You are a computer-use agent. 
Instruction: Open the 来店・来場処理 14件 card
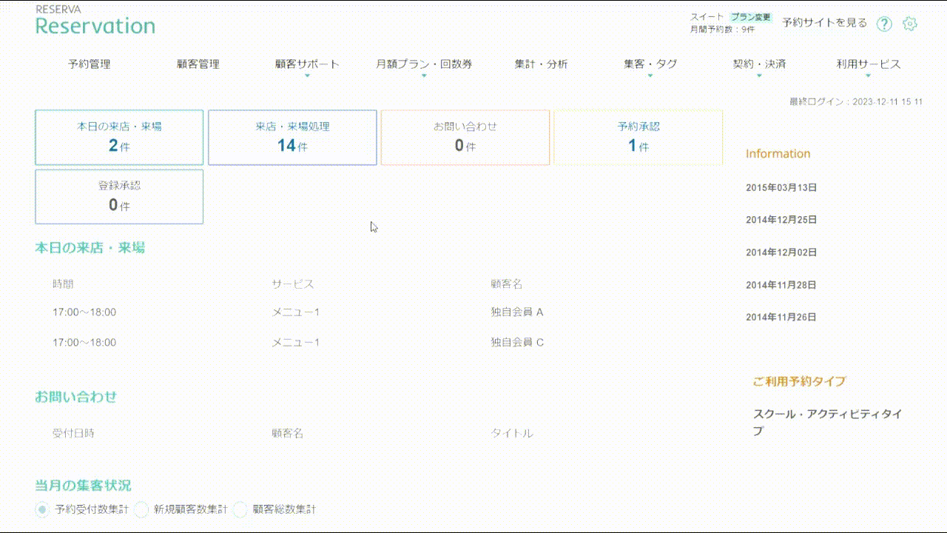tap(292, 138)
